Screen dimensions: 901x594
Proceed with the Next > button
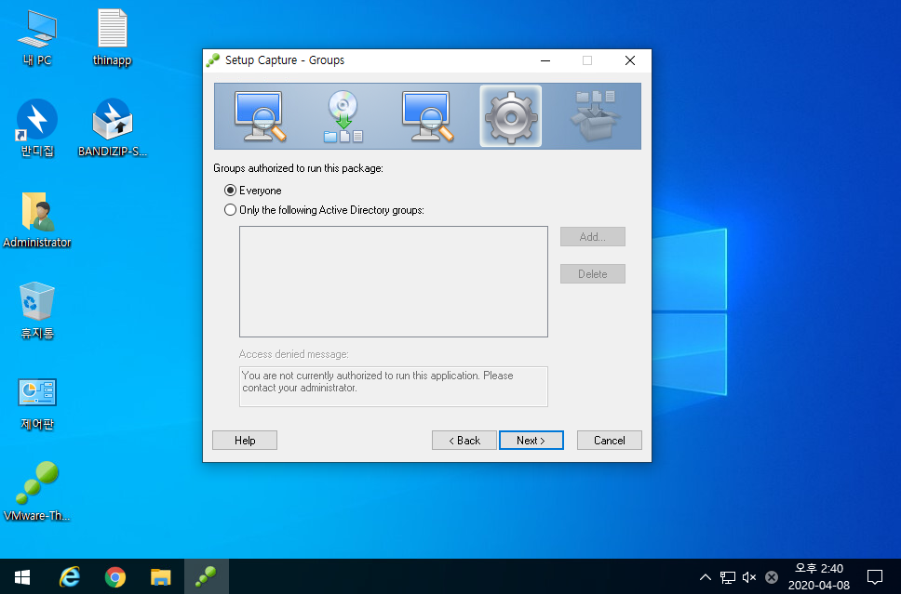coord(531,441)
